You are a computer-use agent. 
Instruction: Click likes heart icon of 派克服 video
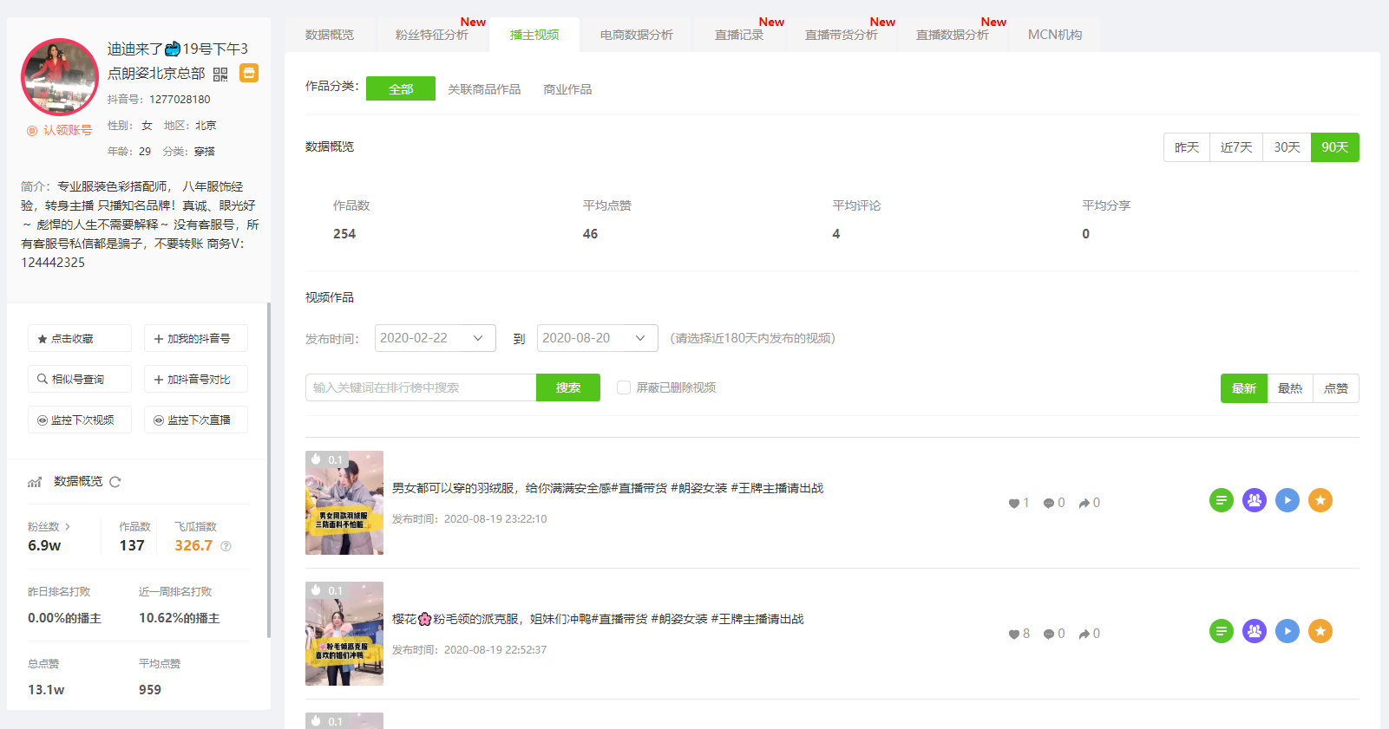click(1014, 635)
